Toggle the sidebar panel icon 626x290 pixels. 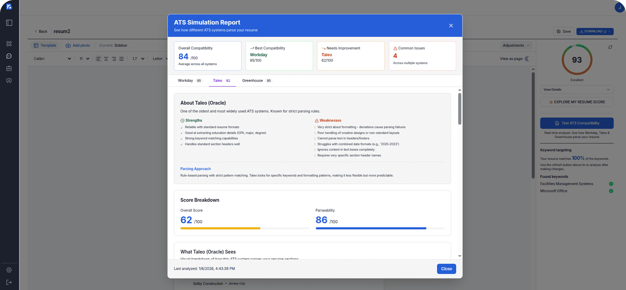click(9, 23)
